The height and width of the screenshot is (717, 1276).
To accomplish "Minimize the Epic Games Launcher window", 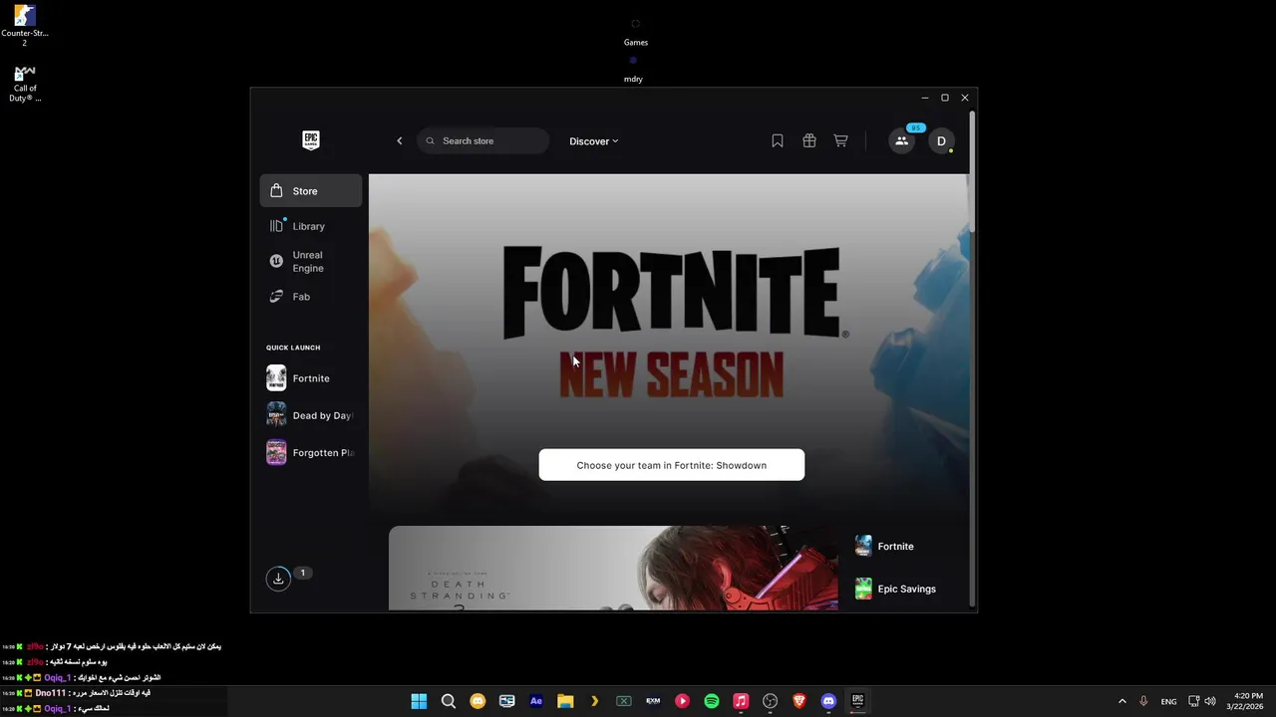I will pos(925,98).
